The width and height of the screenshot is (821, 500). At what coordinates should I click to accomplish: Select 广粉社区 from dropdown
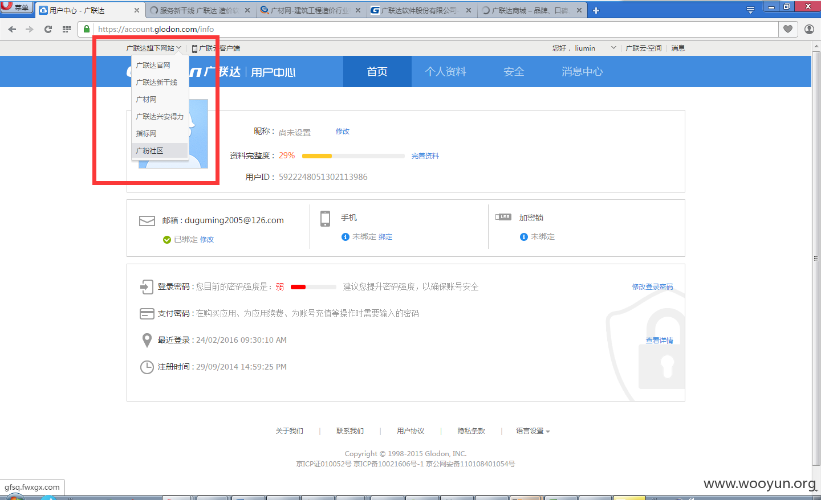click(x=160, y=151)
